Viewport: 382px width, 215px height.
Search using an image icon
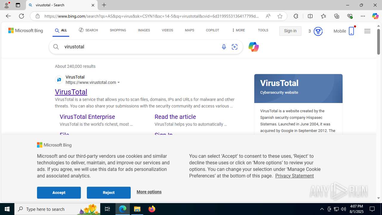[x=235, y=47]
